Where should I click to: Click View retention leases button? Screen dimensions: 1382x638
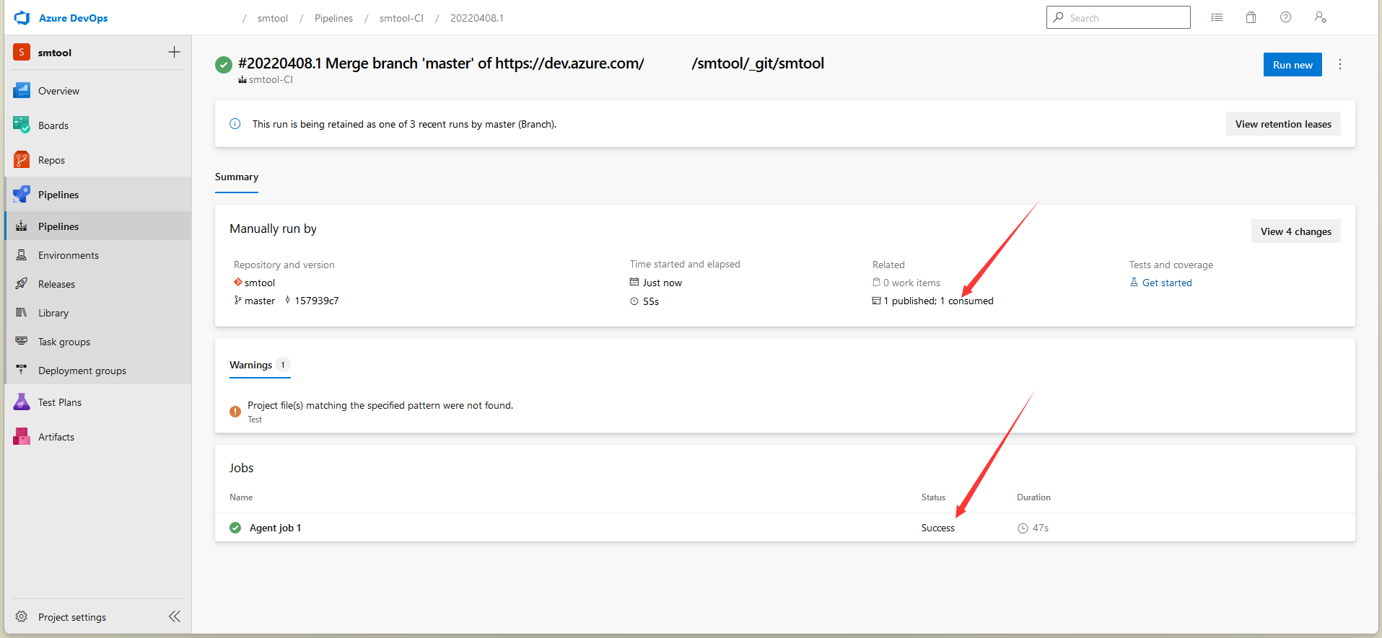[1282, 124]
